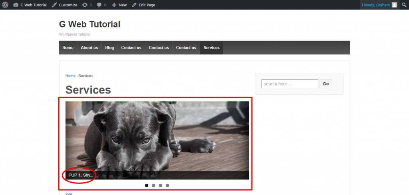Open the WordPress logo menu
Viewport: 409px width, 195px height.
coord(5,5)
